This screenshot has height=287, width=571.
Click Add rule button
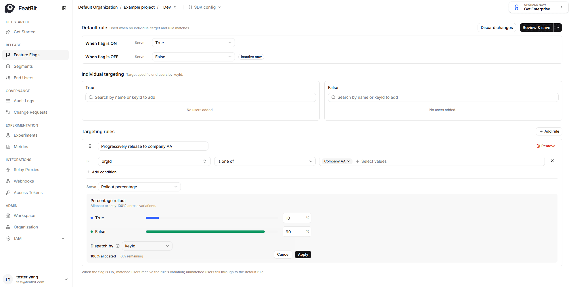coord(549,131)
